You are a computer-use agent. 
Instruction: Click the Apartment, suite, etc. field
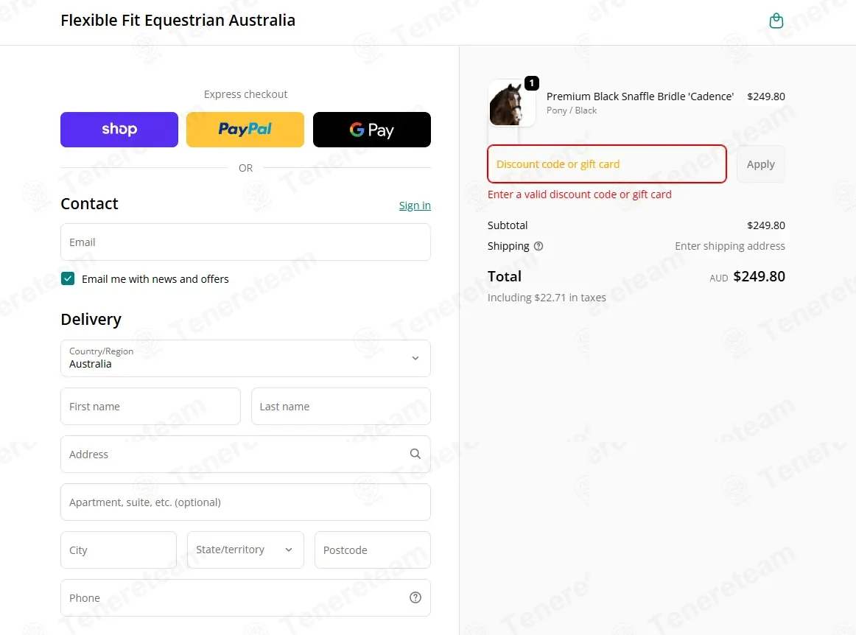coord(245,502)
